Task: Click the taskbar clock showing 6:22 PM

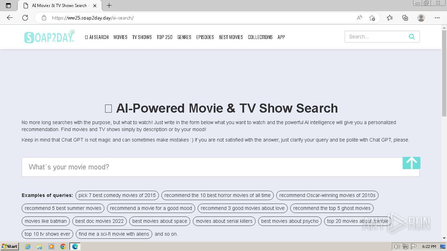Action: click(429, 246)
